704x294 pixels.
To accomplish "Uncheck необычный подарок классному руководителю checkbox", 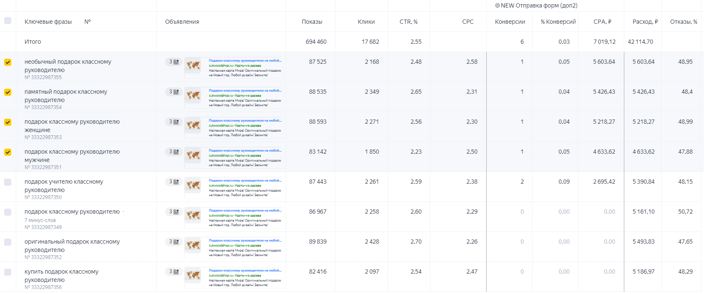I will [x=8, y=62].
